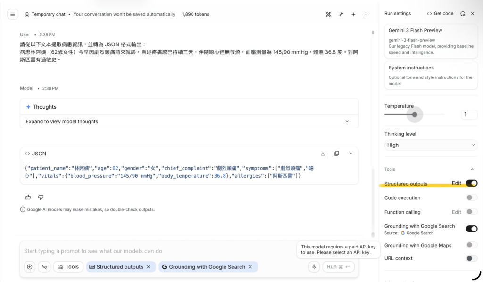Open the System instructions card
Viewport: 483px width, 282px height.
point(431,75)
